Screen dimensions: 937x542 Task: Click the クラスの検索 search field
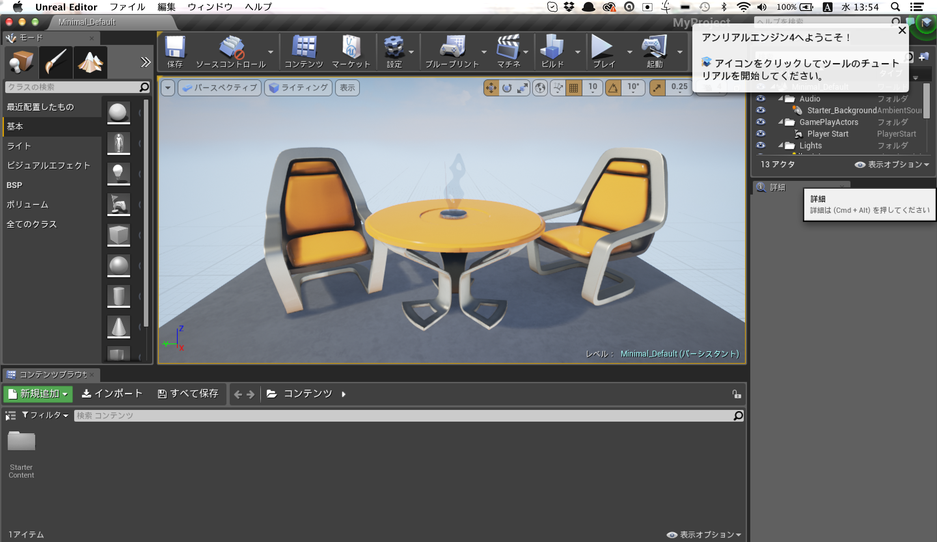point(77,87)
